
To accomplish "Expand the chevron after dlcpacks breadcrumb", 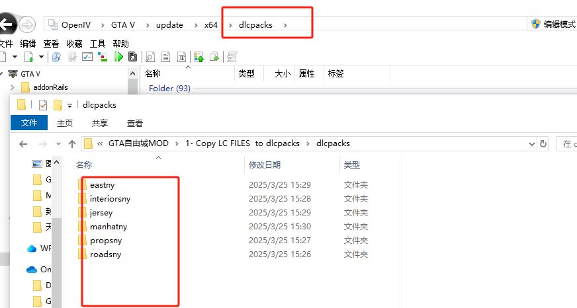I will pos(285,25).
